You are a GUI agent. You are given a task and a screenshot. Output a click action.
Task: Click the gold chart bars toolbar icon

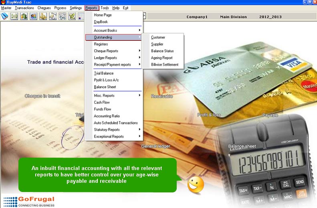43,16
